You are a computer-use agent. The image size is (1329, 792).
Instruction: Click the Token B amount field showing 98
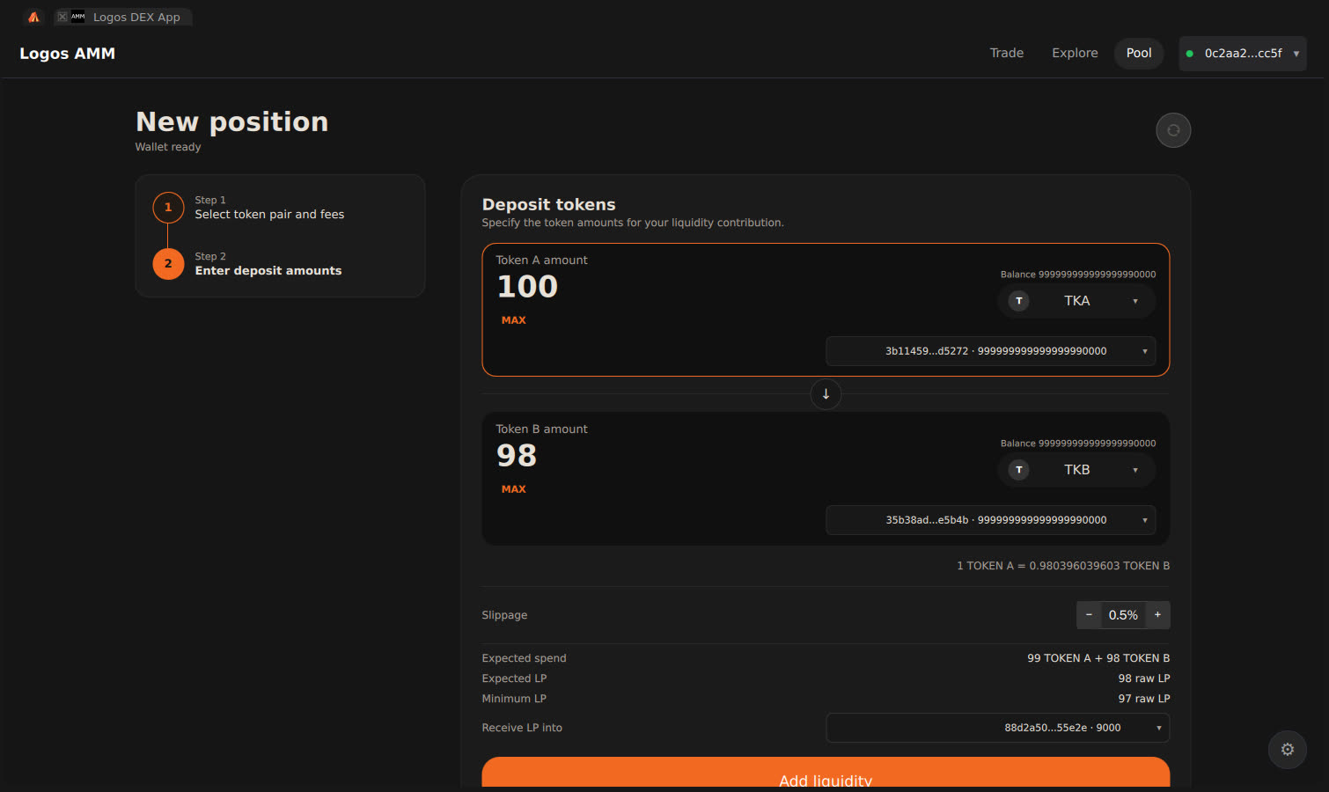[517, 456]
